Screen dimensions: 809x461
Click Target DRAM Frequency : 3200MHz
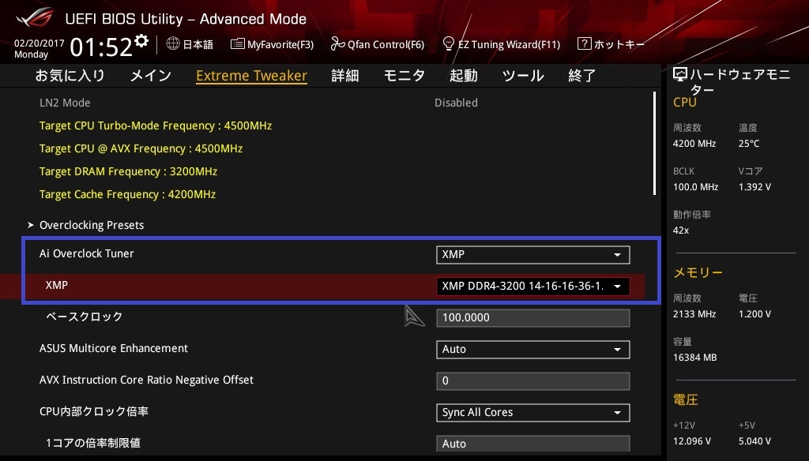tap(129, 171)
